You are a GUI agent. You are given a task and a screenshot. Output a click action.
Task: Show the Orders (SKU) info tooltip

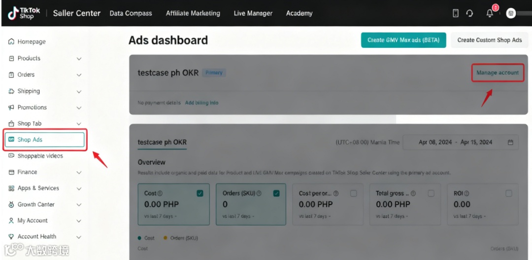[x=259, y=193]
